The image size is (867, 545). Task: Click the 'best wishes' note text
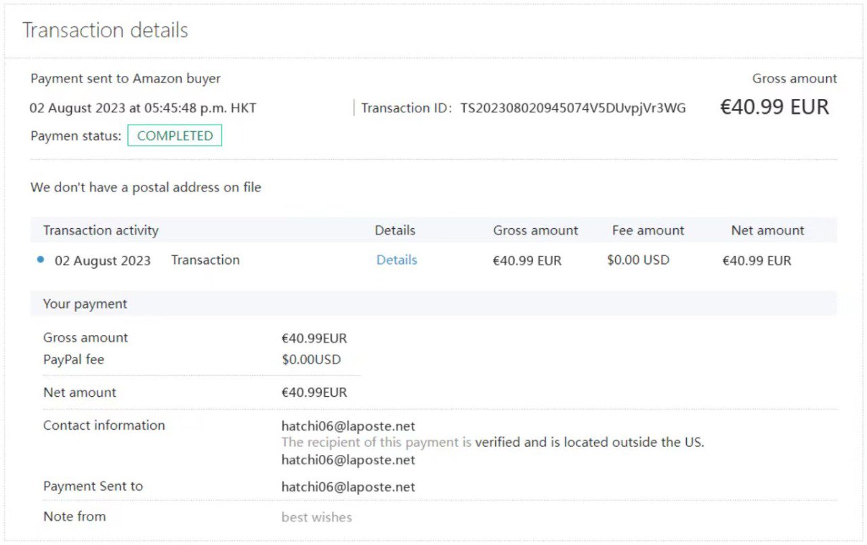tap(316, 517)
